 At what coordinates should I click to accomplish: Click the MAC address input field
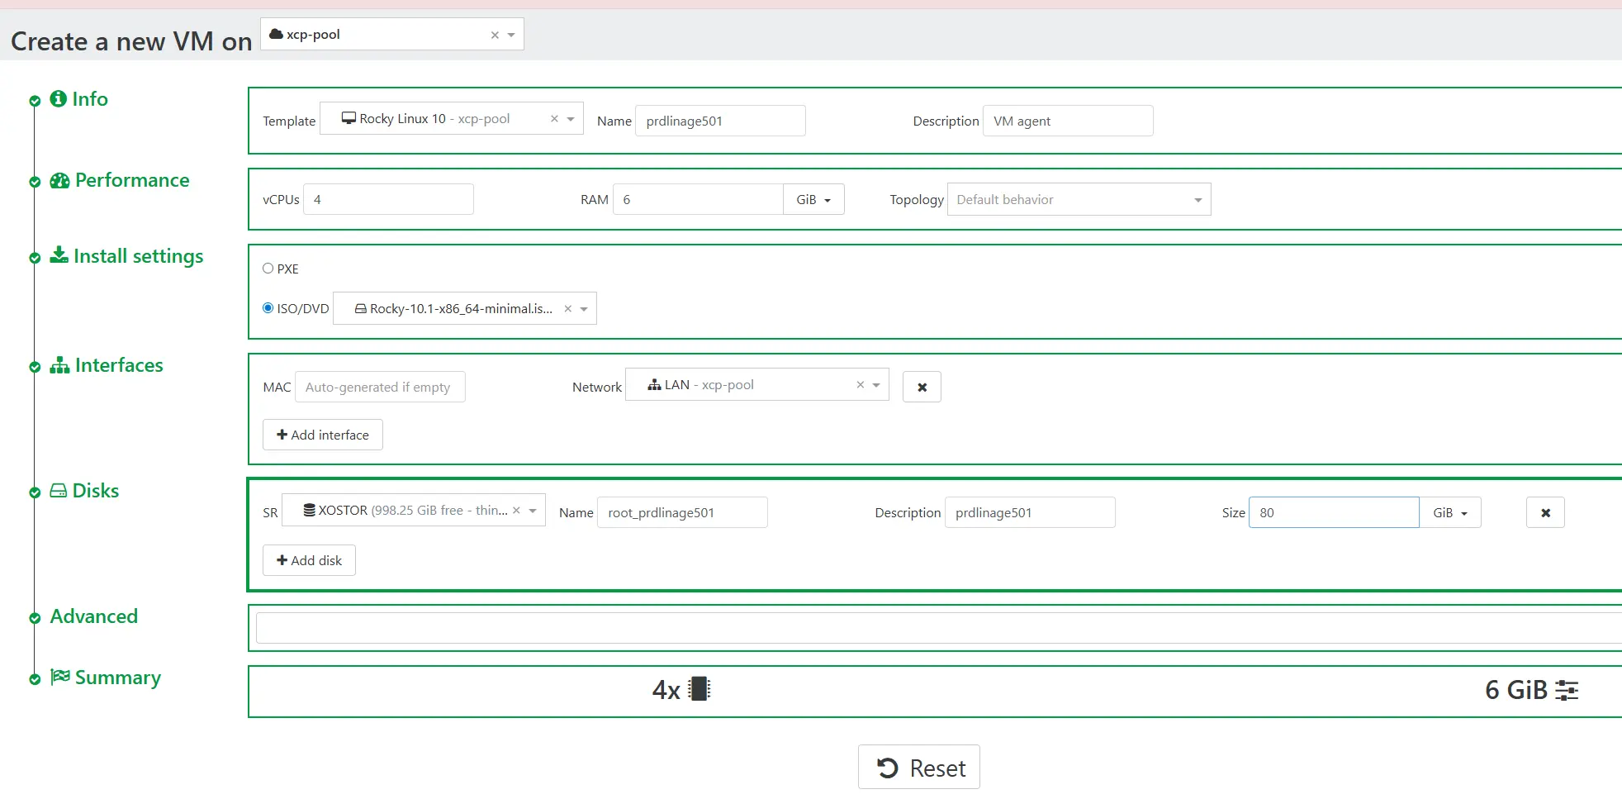tap(380, 387)
